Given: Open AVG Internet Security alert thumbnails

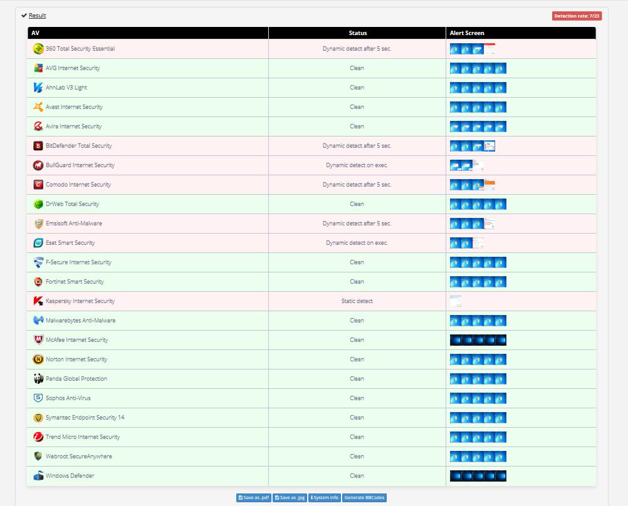Looking at the screenshot, I should click(478, 68).
